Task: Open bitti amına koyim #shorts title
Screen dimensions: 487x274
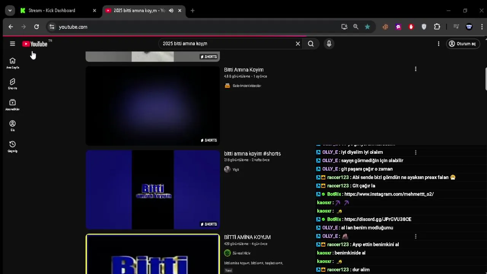Action: point(252,154)
